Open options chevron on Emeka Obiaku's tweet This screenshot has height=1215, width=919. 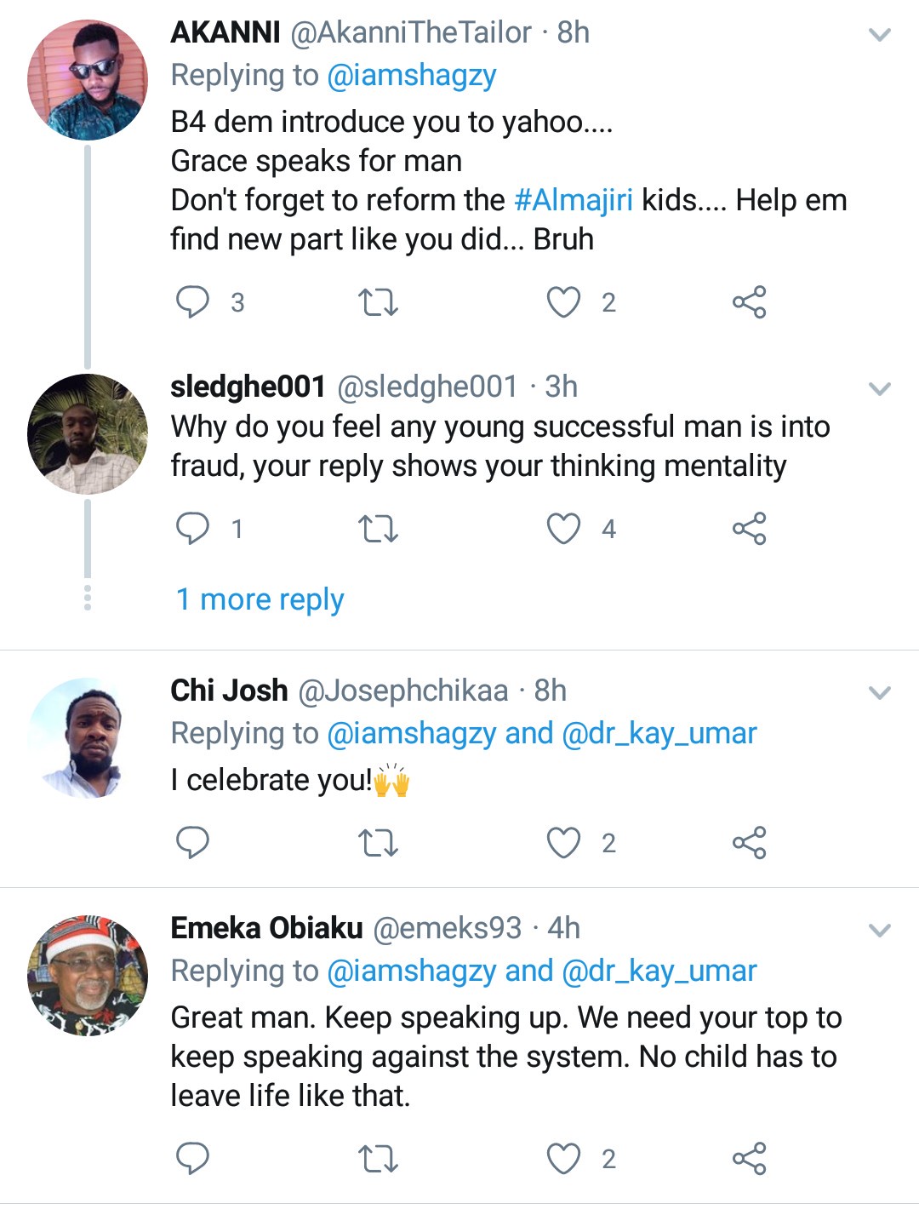point(879,930)
